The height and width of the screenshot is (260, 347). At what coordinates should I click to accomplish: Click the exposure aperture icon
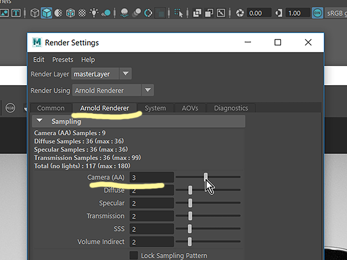click(240, 13)
